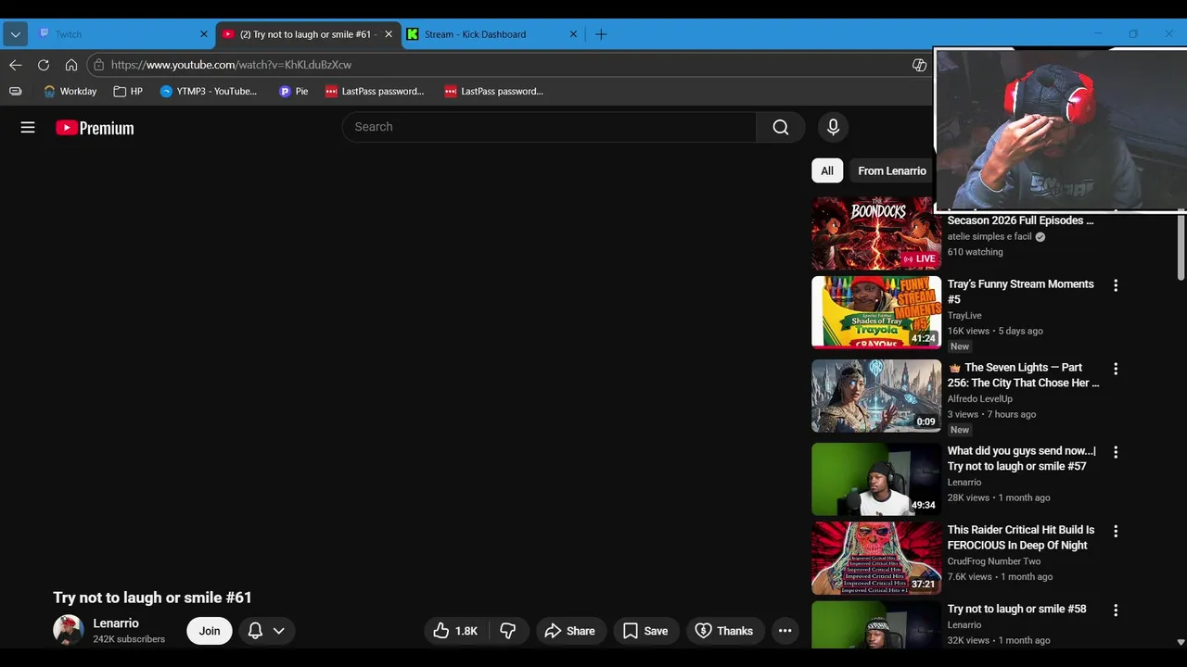Open the YTMP3 - YouTube bookmark
The height and width of the screenshot is (667, 1187).
pos(208,91)
